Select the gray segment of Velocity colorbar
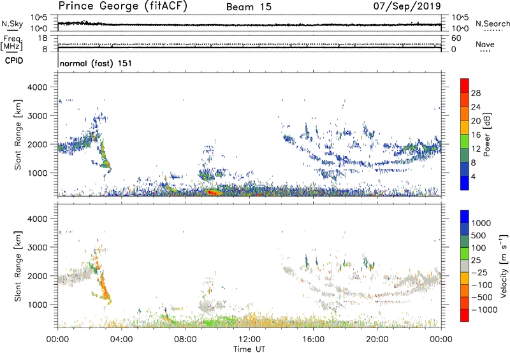This screenshot has height=353, width=510. [465, 266]
